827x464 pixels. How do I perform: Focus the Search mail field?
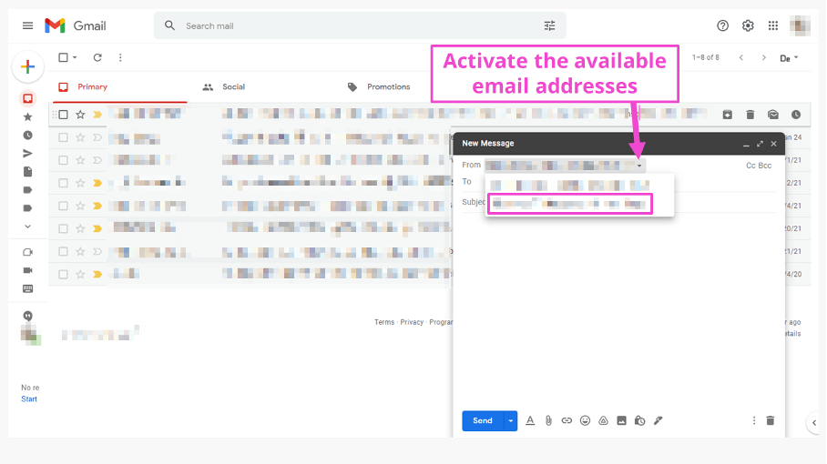click(x=360, y=25)
